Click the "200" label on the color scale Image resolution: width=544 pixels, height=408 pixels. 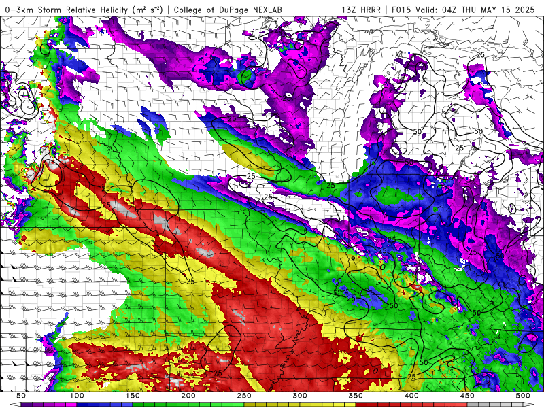pos(188,396)
